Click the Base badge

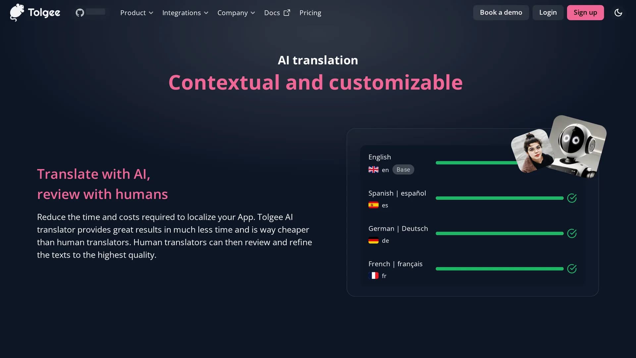point(403,170)
